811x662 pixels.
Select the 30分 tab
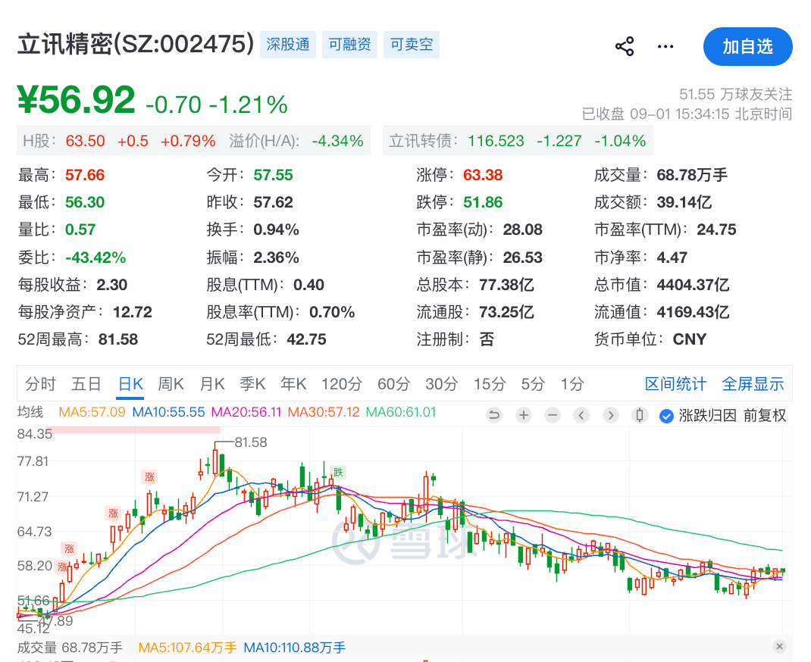point(442,384)
